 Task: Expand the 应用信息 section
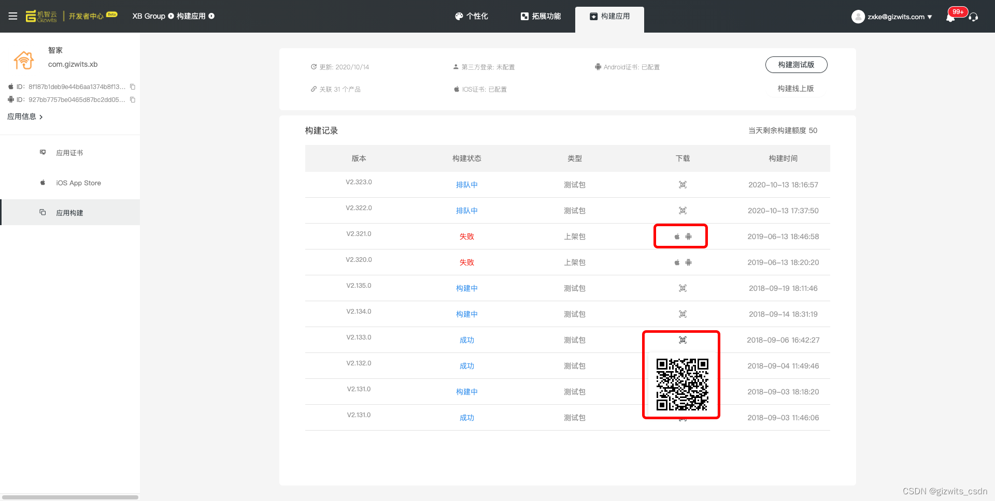click(x=25, y=116)
